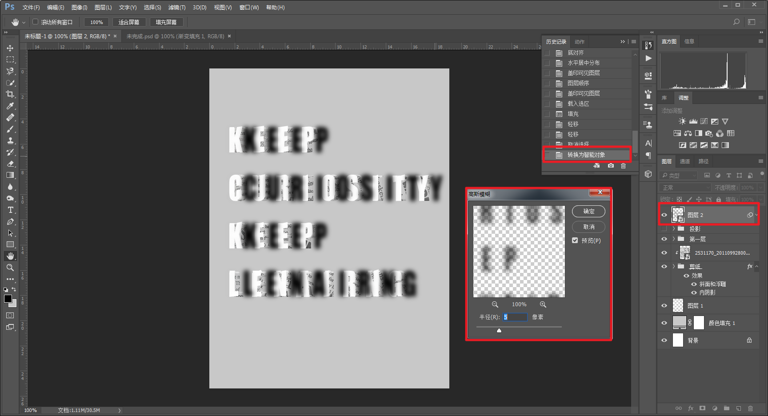Click the 100% zoom button in options bar
This screenshot has width=768, height=416.
coord(96,22)
